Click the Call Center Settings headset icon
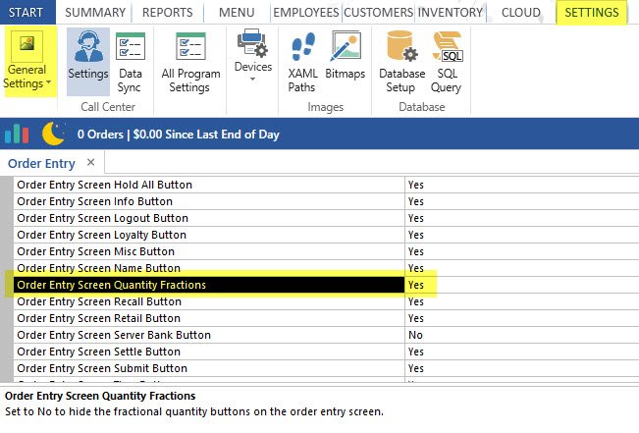This screenshot has width=639, height=433. [x=88, y=47]
